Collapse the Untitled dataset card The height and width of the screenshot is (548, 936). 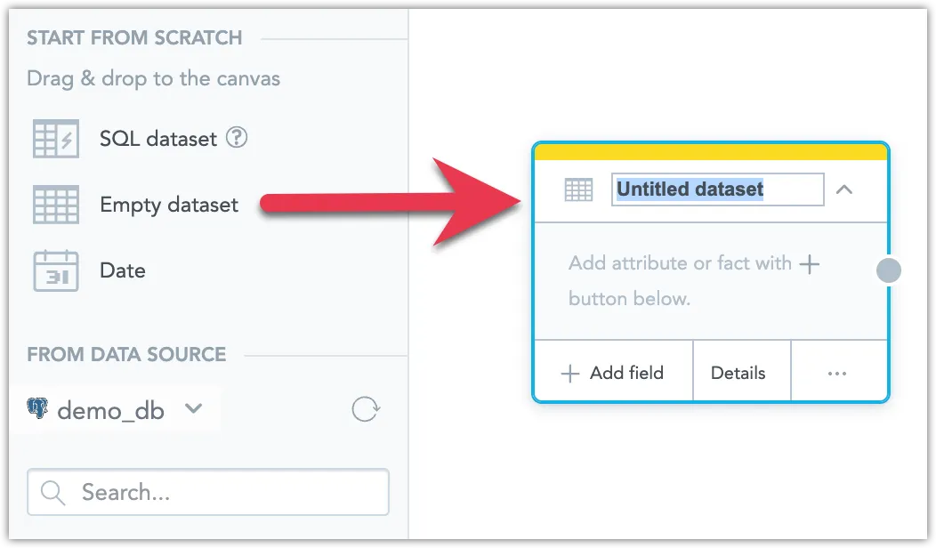point(846,189)
